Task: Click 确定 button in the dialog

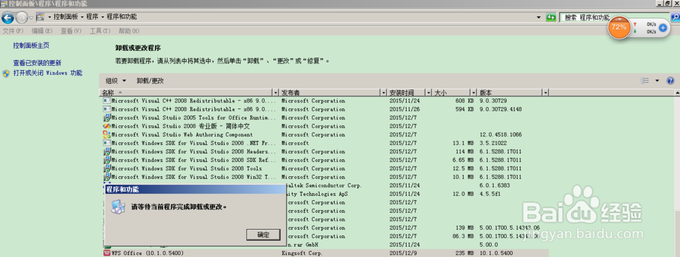Action: coord(263,235)
